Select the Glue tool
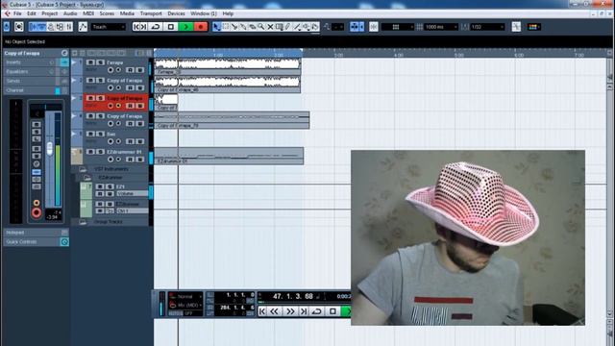The width and height of the screenshot is (615, 346). (x=243, y=27)
